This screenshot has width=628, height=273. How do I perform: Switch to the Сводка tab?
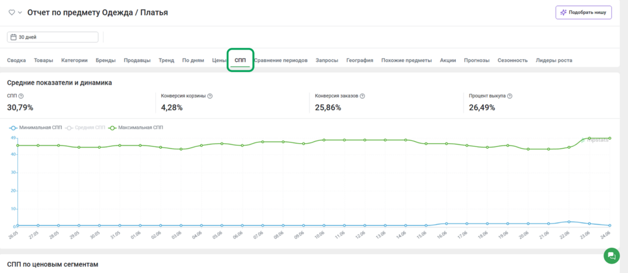pyautogui.click(x=17, y=61)
